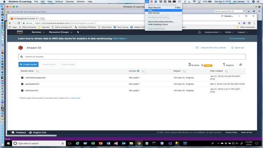Click the Access info icon
The height and width of the screenshot is (148, 263).
coord(138,71)
